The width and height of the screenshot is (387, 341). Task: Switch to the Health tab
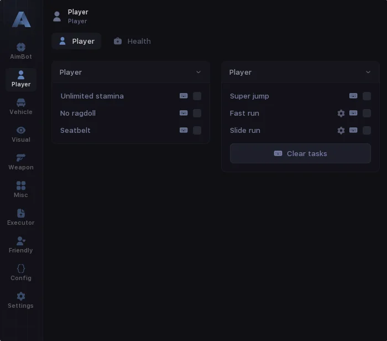pos(132,41)
